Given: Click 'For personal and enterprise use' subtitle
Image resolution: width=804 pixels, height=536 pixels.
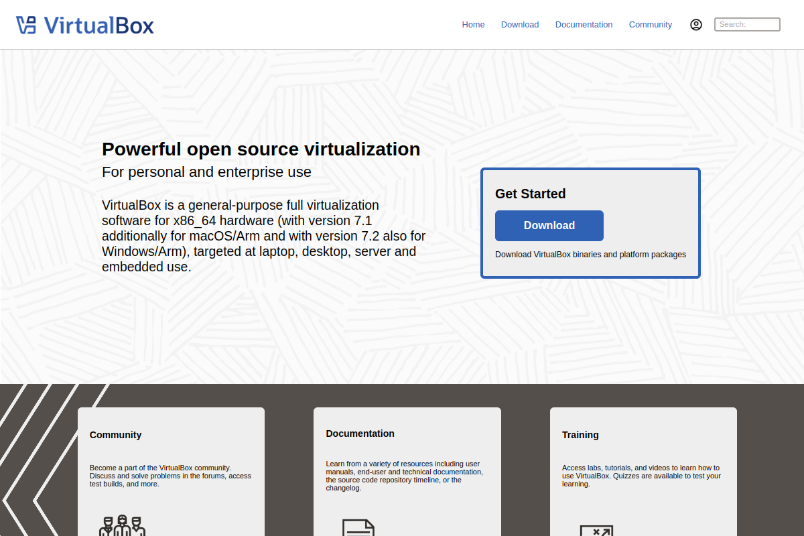Looking at the screenshot, I should [x=206, y=172].
